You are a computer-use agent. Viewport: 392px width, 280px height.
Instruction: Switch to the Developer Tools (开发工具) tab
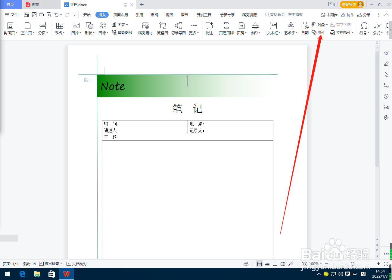tap(204, 15)
